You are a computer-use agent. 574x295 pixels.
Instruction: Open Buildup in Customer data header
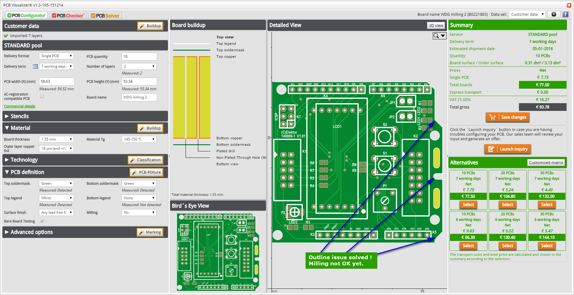(150, 26)
